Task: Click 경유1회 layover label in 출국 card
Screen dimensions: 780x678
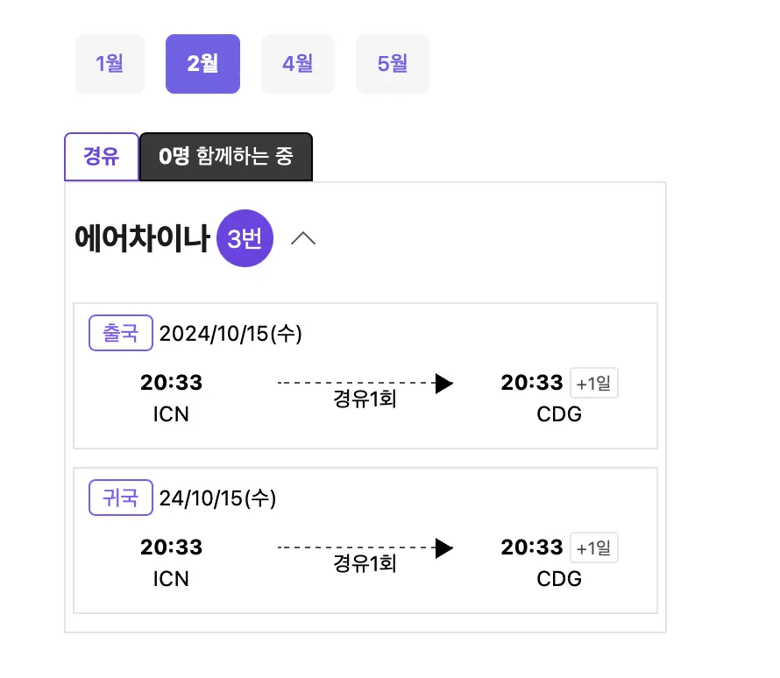Action: coord(365,399)
